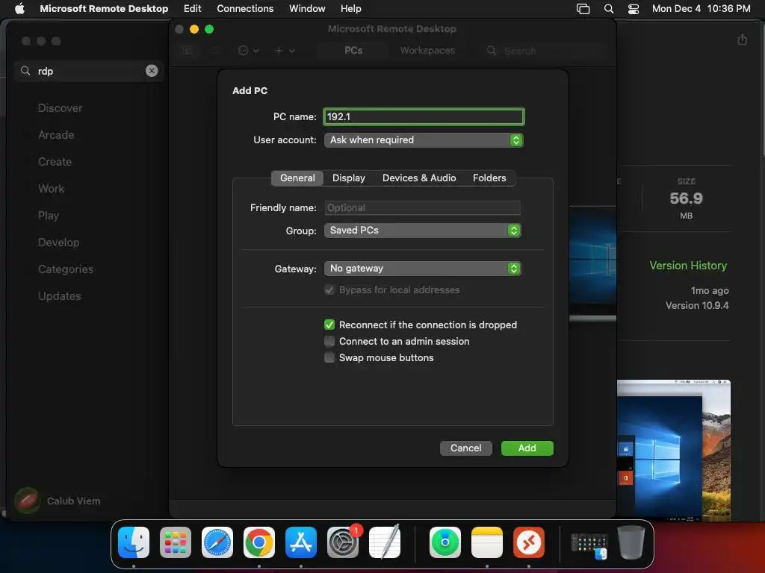Enable Connect to an admin session
Image resolution: width=765 pixels, height=573 pixels.
[329, 341]
